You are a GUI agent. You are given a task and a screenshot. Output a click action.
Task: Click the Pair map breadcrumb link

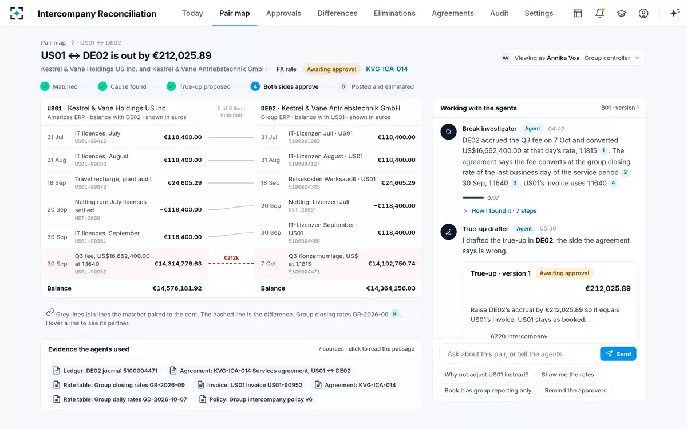tap(53, 43)
